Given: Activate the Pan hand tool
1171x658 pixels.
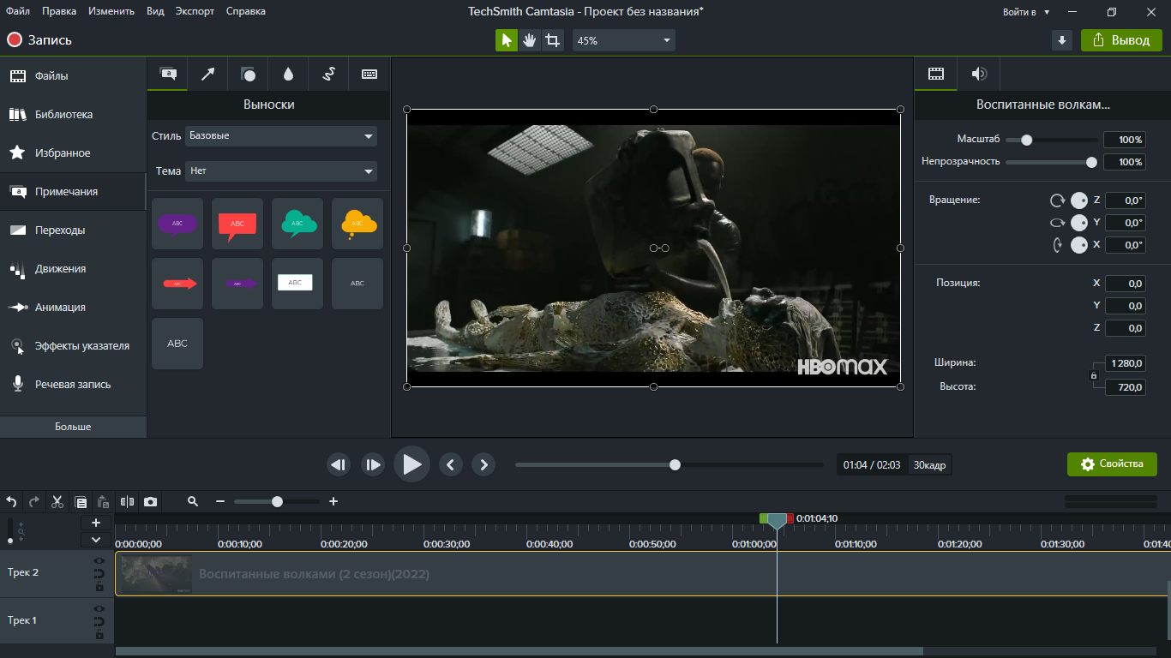Looking at the screenshot, I should pos(530,40).
